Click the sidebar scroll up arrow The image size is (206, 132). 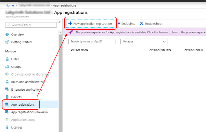[60, 32]
